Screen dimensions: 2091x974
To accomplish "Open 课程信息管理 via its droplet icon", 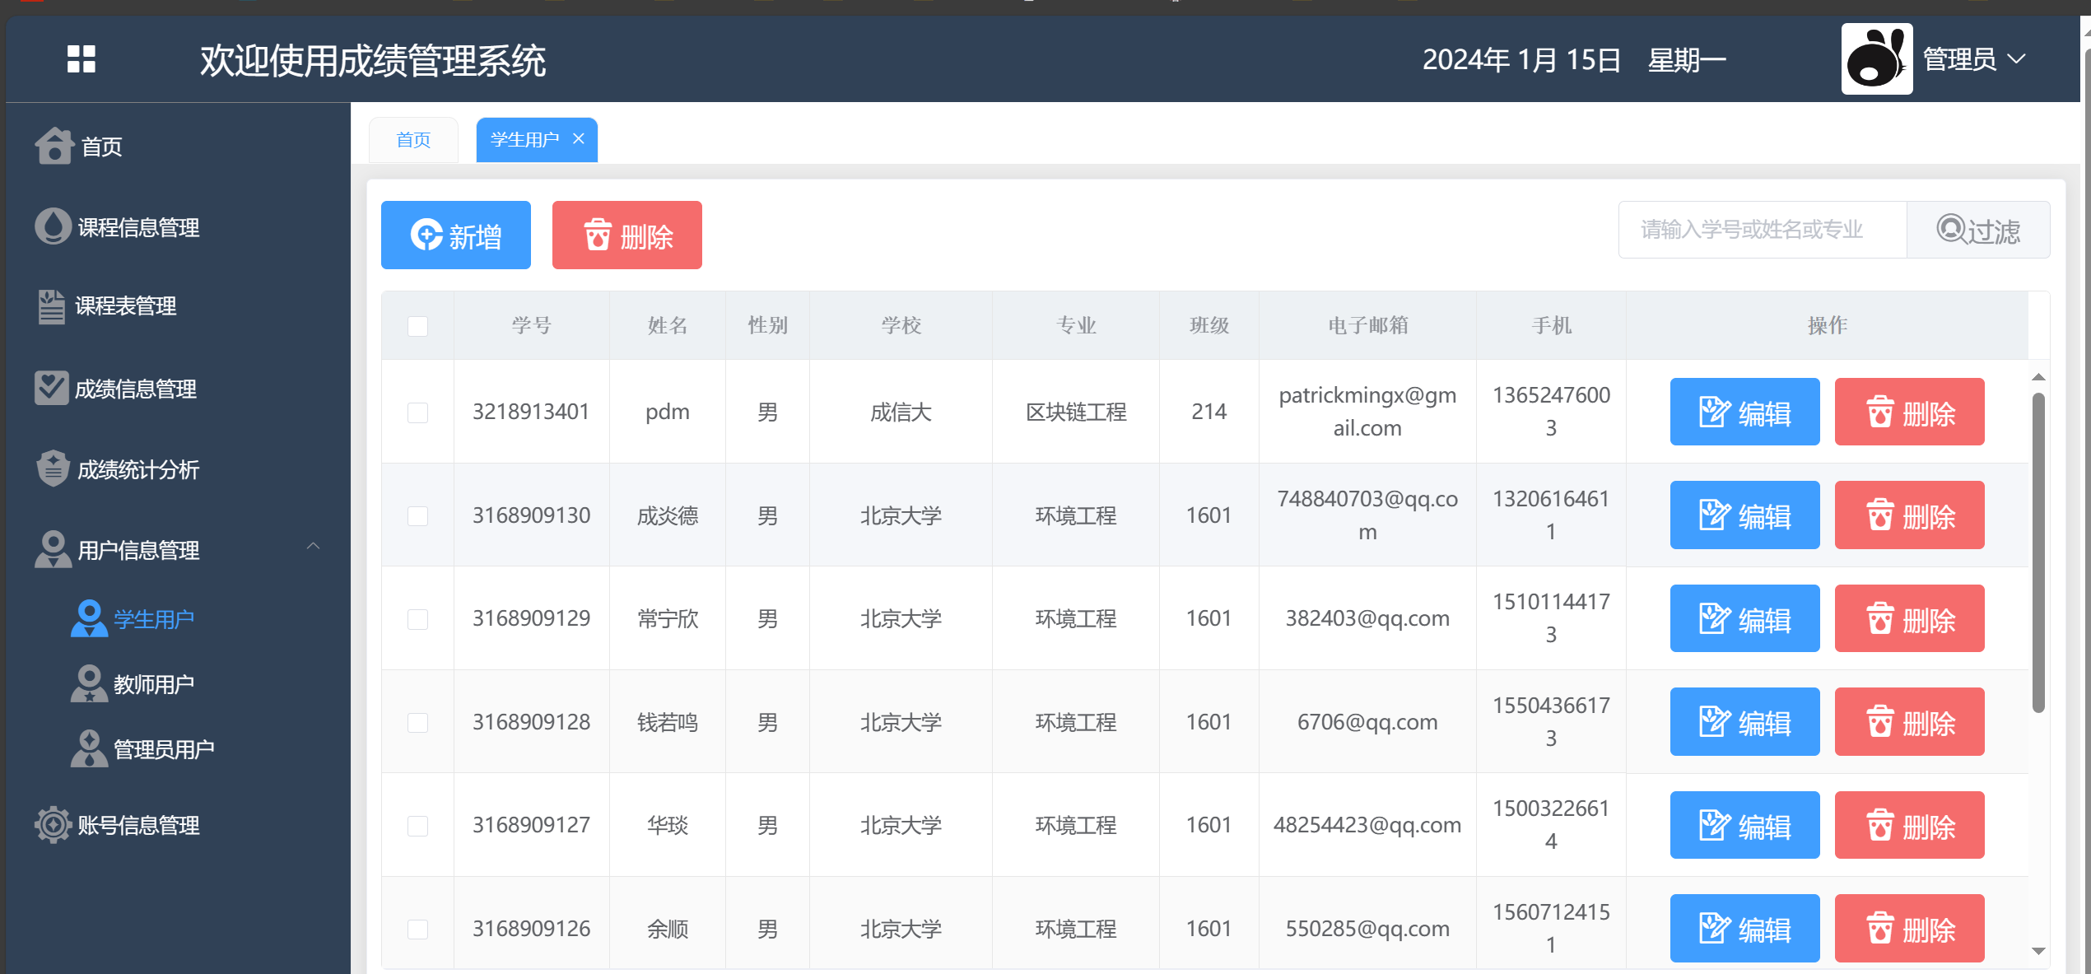I will [x=53, y=226].
